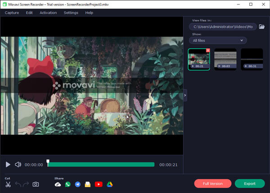Open the Help menu
The image size is (270, 193).
coord(89,13)
